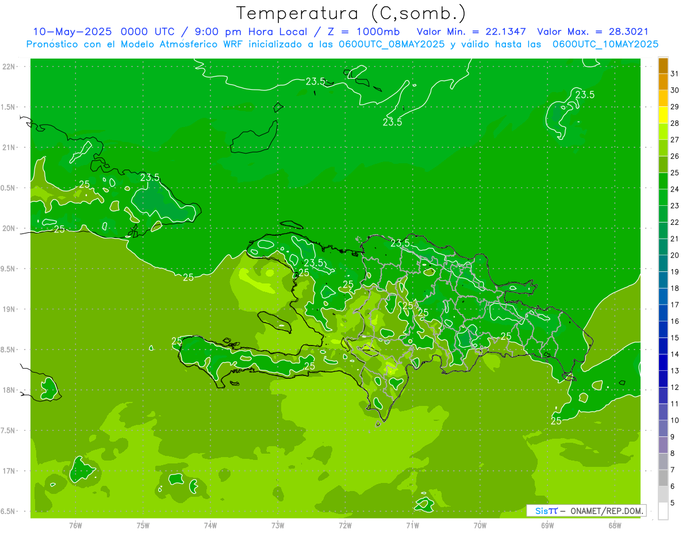Pick the orange colorbar swatch between 30 and 31

[663, 82]
